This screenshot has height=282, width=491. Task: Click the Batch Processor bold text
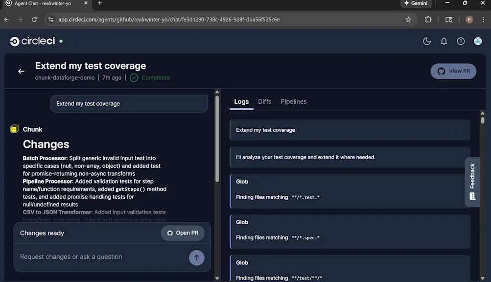pos(45,158)
